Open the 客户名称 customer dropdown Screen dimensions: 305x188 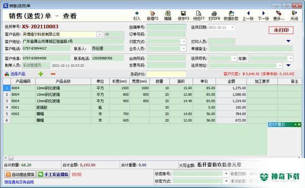100,34
